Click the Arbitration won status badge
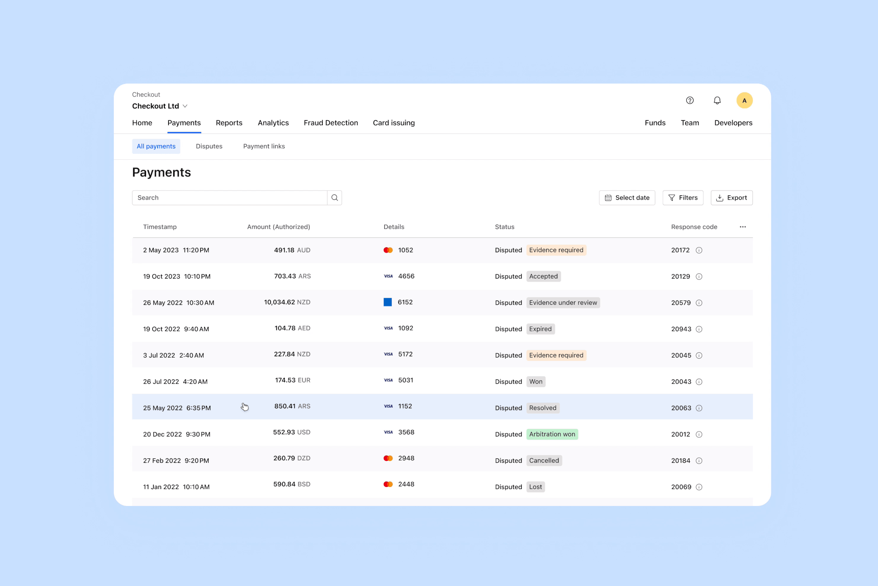The image size is (878, 586). (x=552, y=434)
